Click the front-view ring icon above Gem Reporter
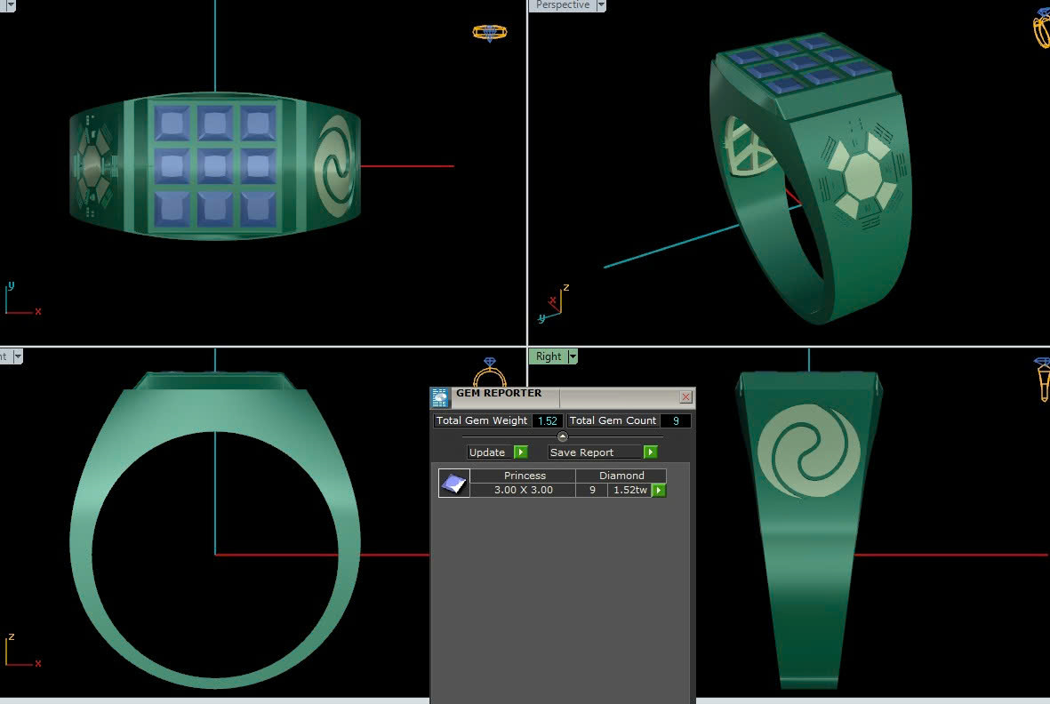The image size is (1050, 704). pyautogui.click(x=489, y=372)
